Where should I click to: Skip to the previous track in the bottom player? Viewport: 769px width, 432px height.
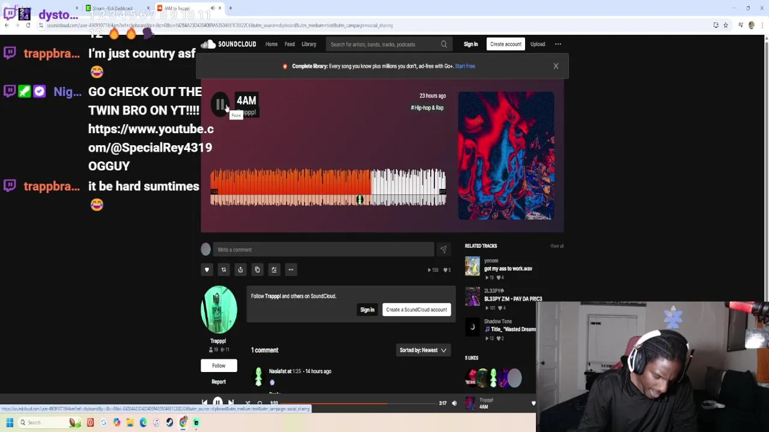coord(204,403)
